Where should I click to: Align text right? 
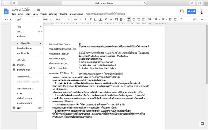coord(138,20)
